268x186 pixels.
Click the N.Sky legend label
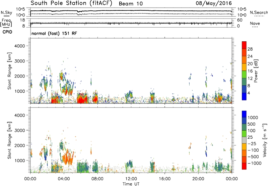click(x=6, y=12)
